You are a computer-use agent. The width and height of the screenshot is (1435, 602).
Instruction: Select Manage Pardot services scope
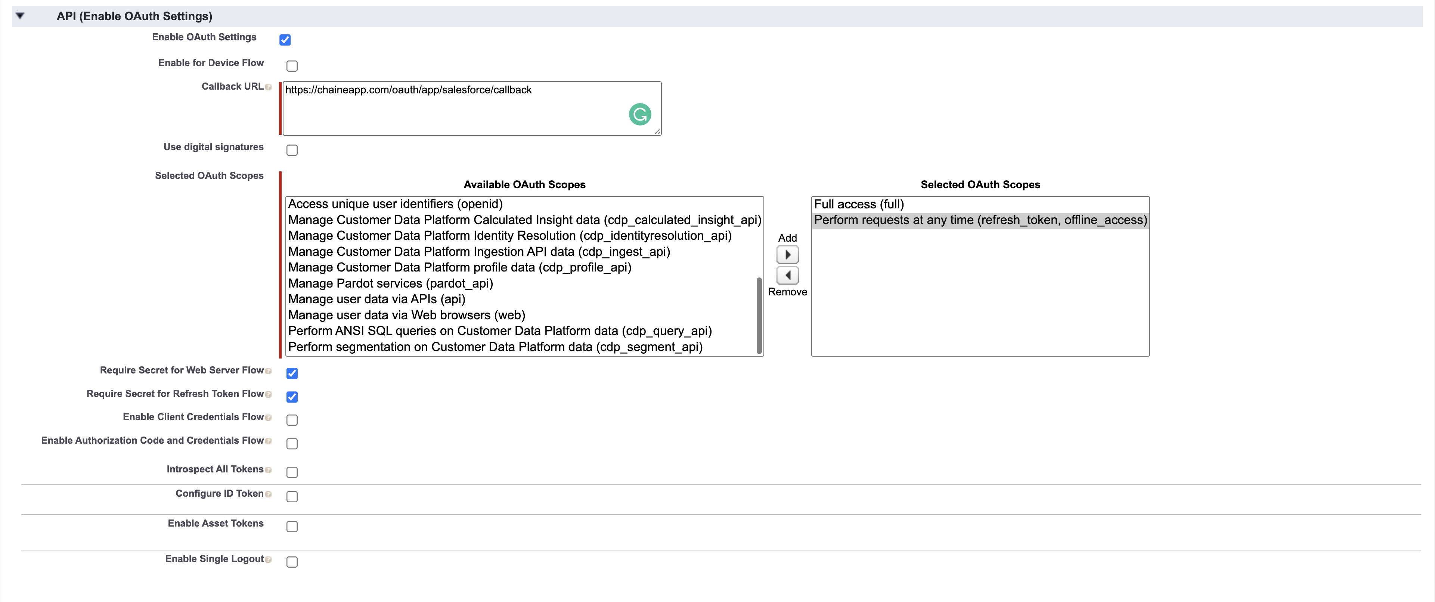pos(390,283)
